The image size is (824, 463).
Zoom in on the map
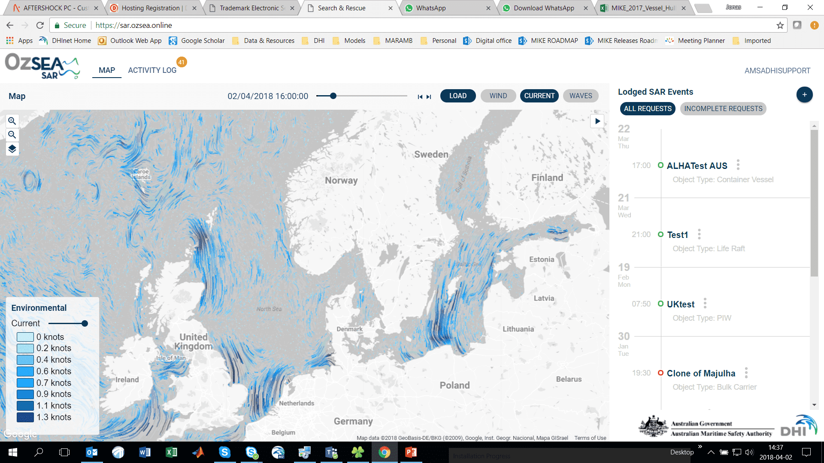(x=12, y=121)
